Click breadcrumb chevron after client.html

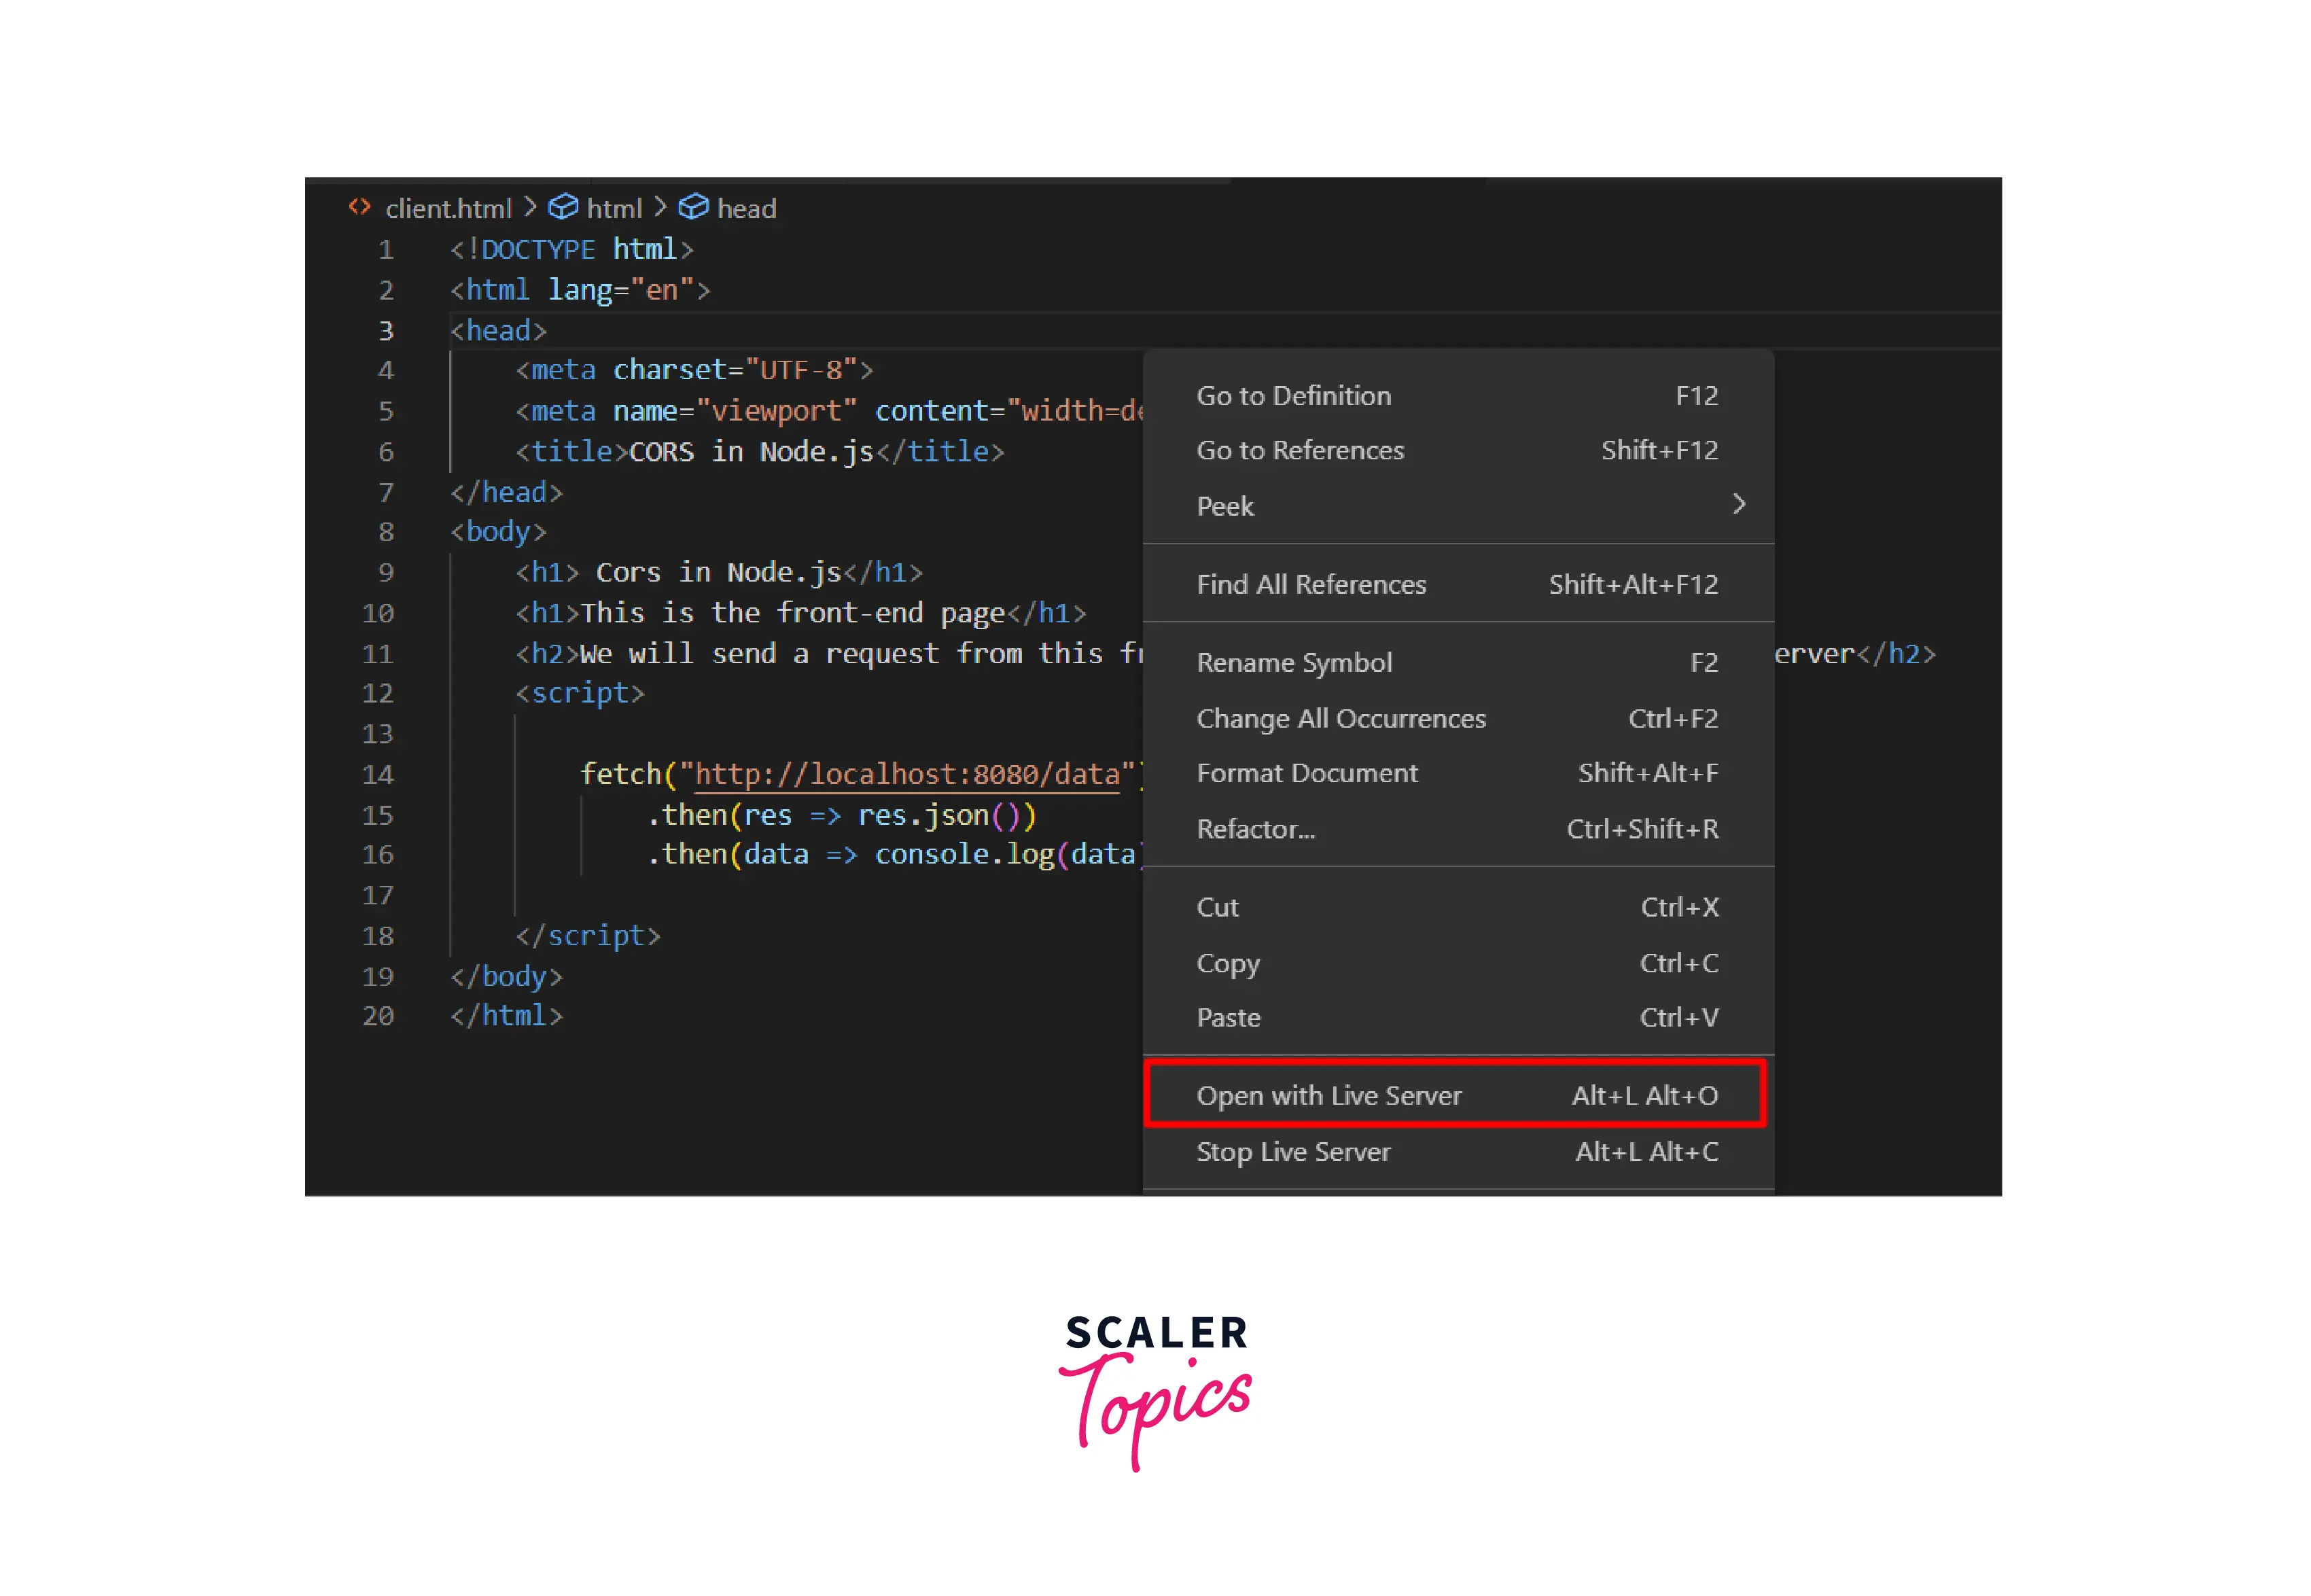530,207
